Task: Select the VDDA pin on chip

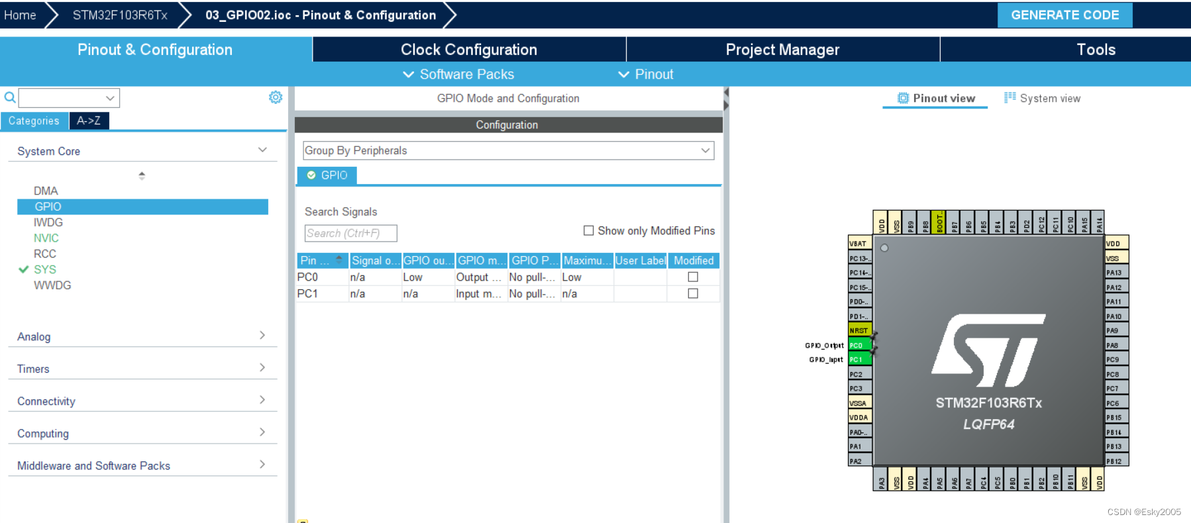Action: pyautogui.click(x=860, y=417)
